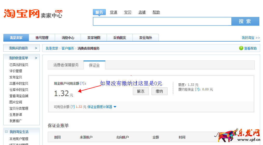Collapse the 我的淘宝生活 section box icon
Screen dimensions: 263x145
(6, 132)
